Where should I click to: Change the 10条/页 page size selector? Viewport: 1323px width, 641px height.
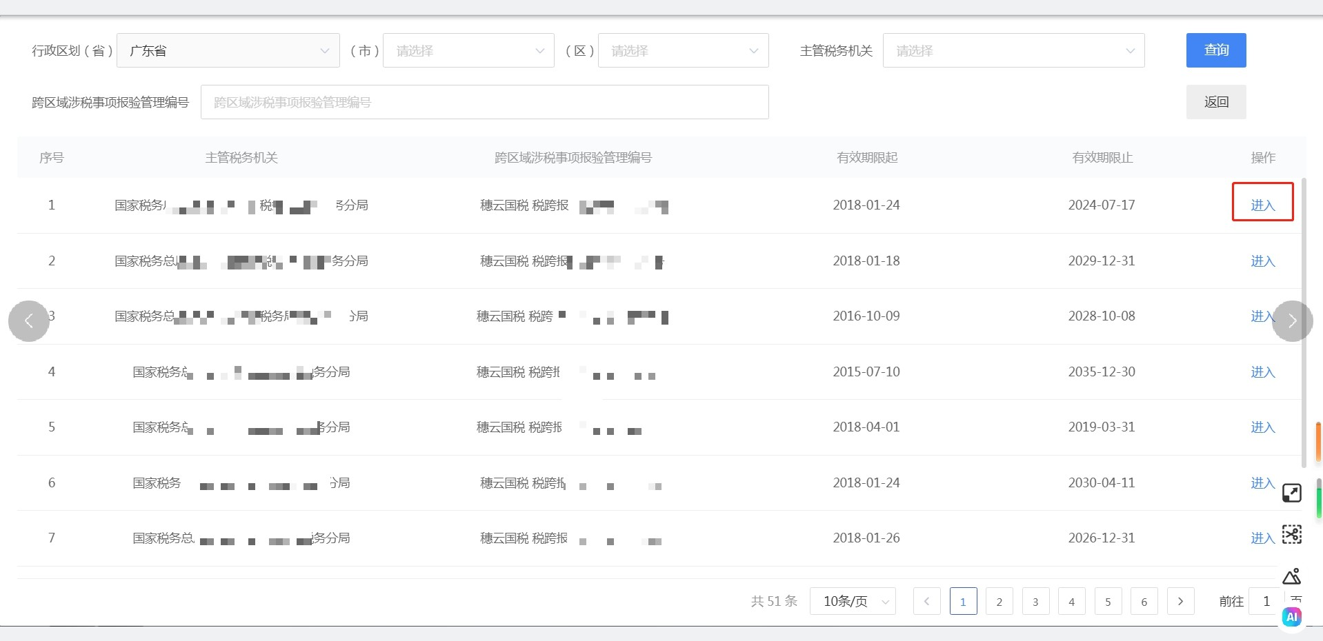coord(853,601)
